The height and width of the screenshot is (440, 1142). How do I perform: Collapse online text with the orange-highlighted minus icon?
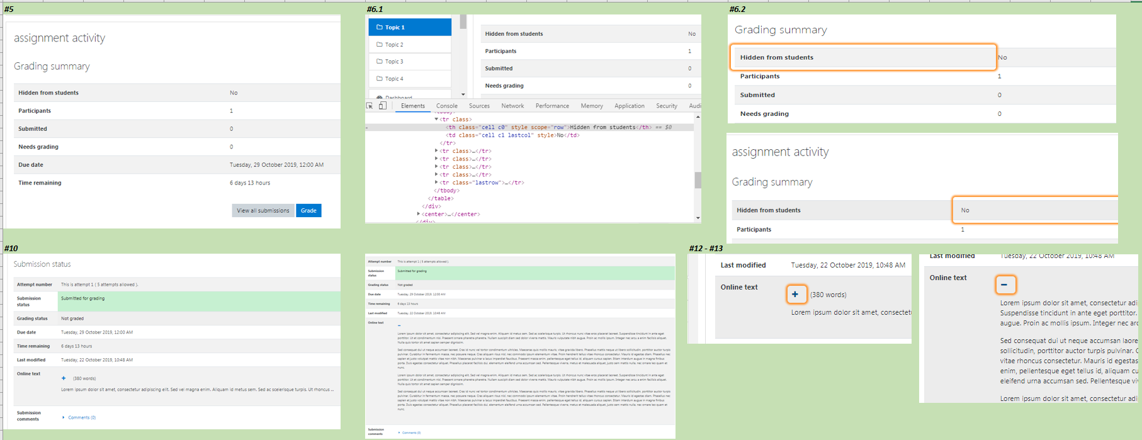(x=1005, y=285)
